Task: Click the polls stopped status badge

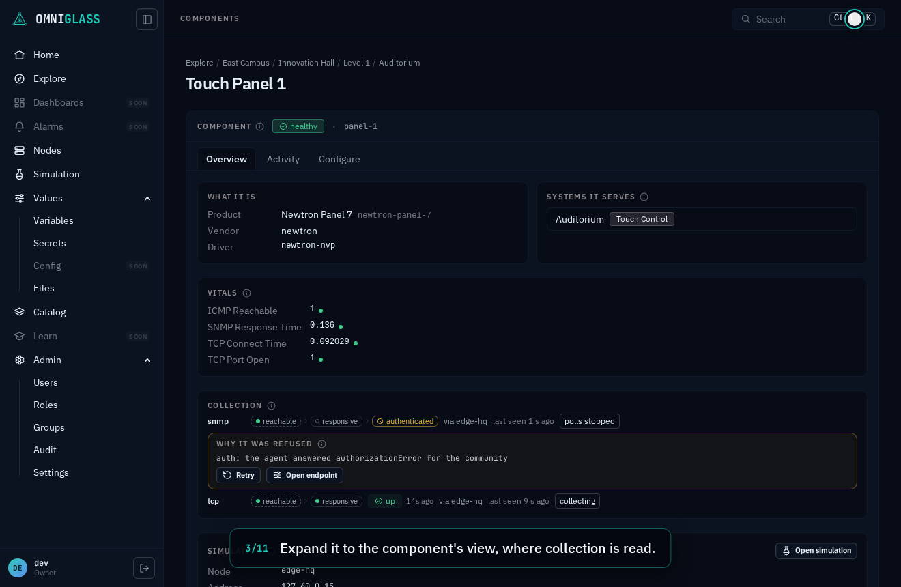Action: (590, 421)
